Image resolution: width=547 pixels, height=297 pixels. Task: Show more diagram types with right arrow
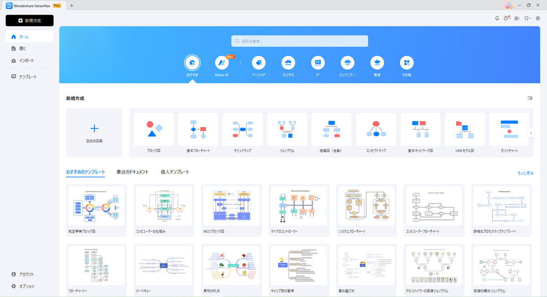tap(531, 133)
